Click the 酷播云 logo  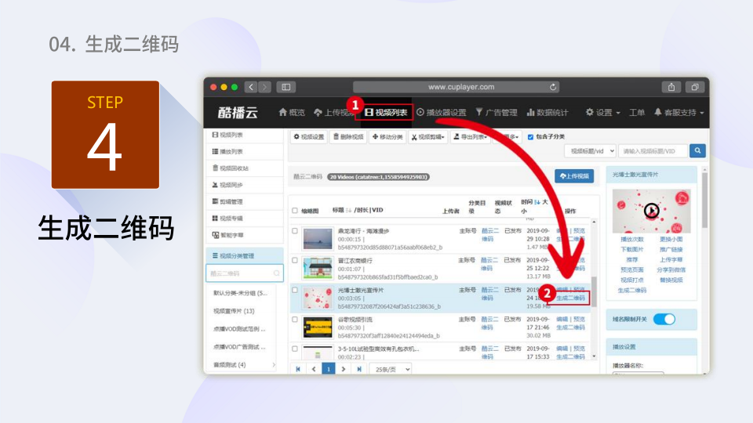238,112
